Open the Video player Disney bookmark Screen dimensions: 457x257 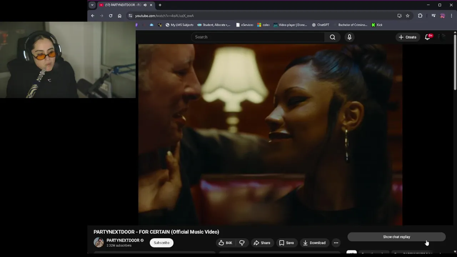[290, 25]
